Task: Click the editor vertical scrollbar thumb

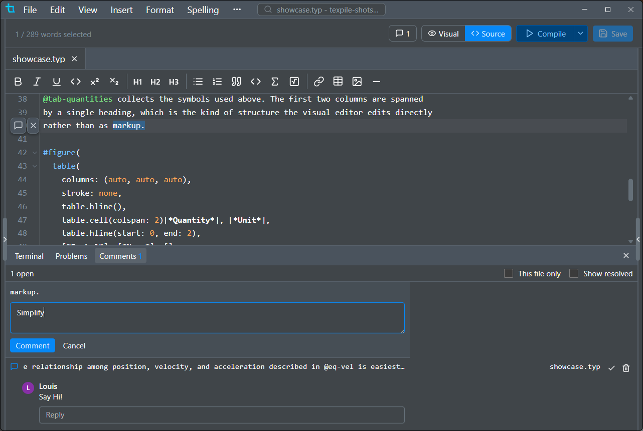Action: tap(630, 190)
